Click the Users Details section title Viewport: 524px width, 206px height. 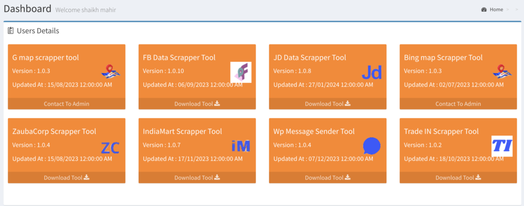[x=38, y=31]
